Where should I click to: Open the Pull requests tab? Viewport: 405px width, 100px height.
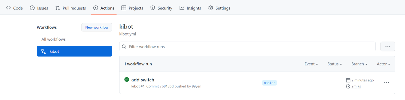71,8
